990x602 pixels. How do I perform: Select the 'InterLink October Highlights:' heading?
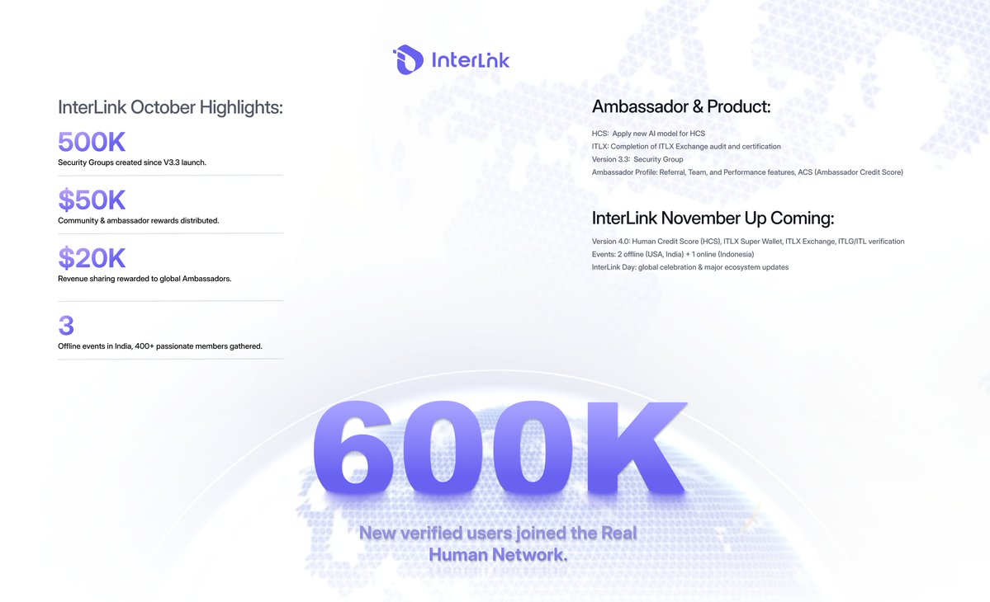pyautogui.click(x=170, y=107)
